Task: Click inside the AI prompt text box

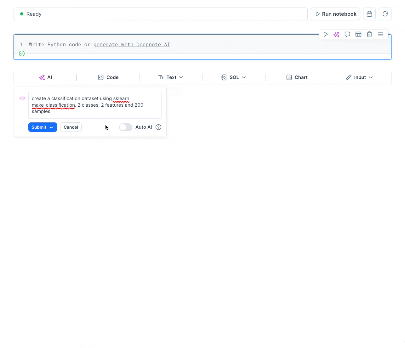Action: [x=94, y=105]
